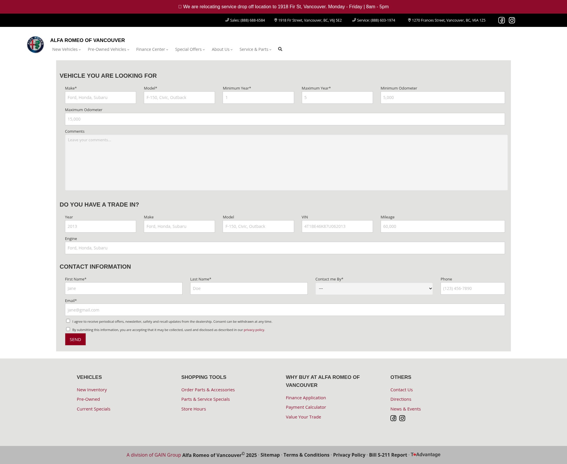
Task: Expand the Special Offers menu
Action: (x=190, y=49)
